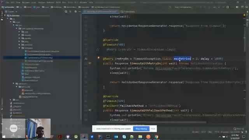Click the timeoutWithRetryOn method name
The width and height of the screenshot is (249, 140).
[x=145, y=63]
